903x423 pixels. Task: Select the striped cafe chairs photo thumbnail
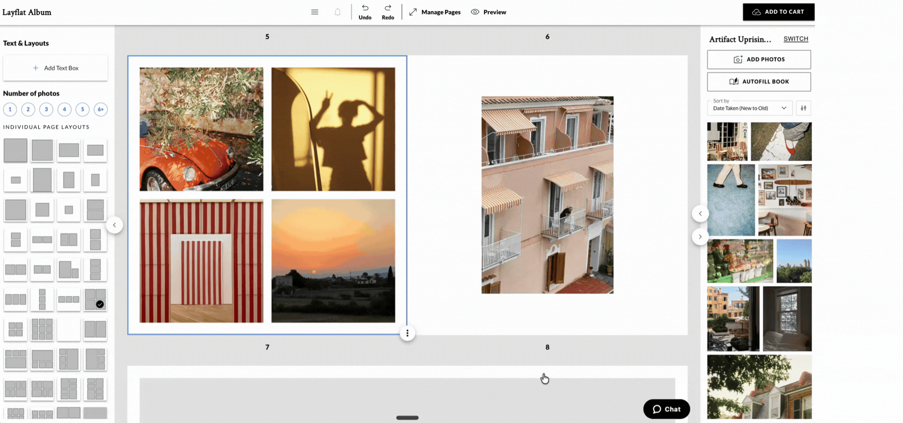727,141
